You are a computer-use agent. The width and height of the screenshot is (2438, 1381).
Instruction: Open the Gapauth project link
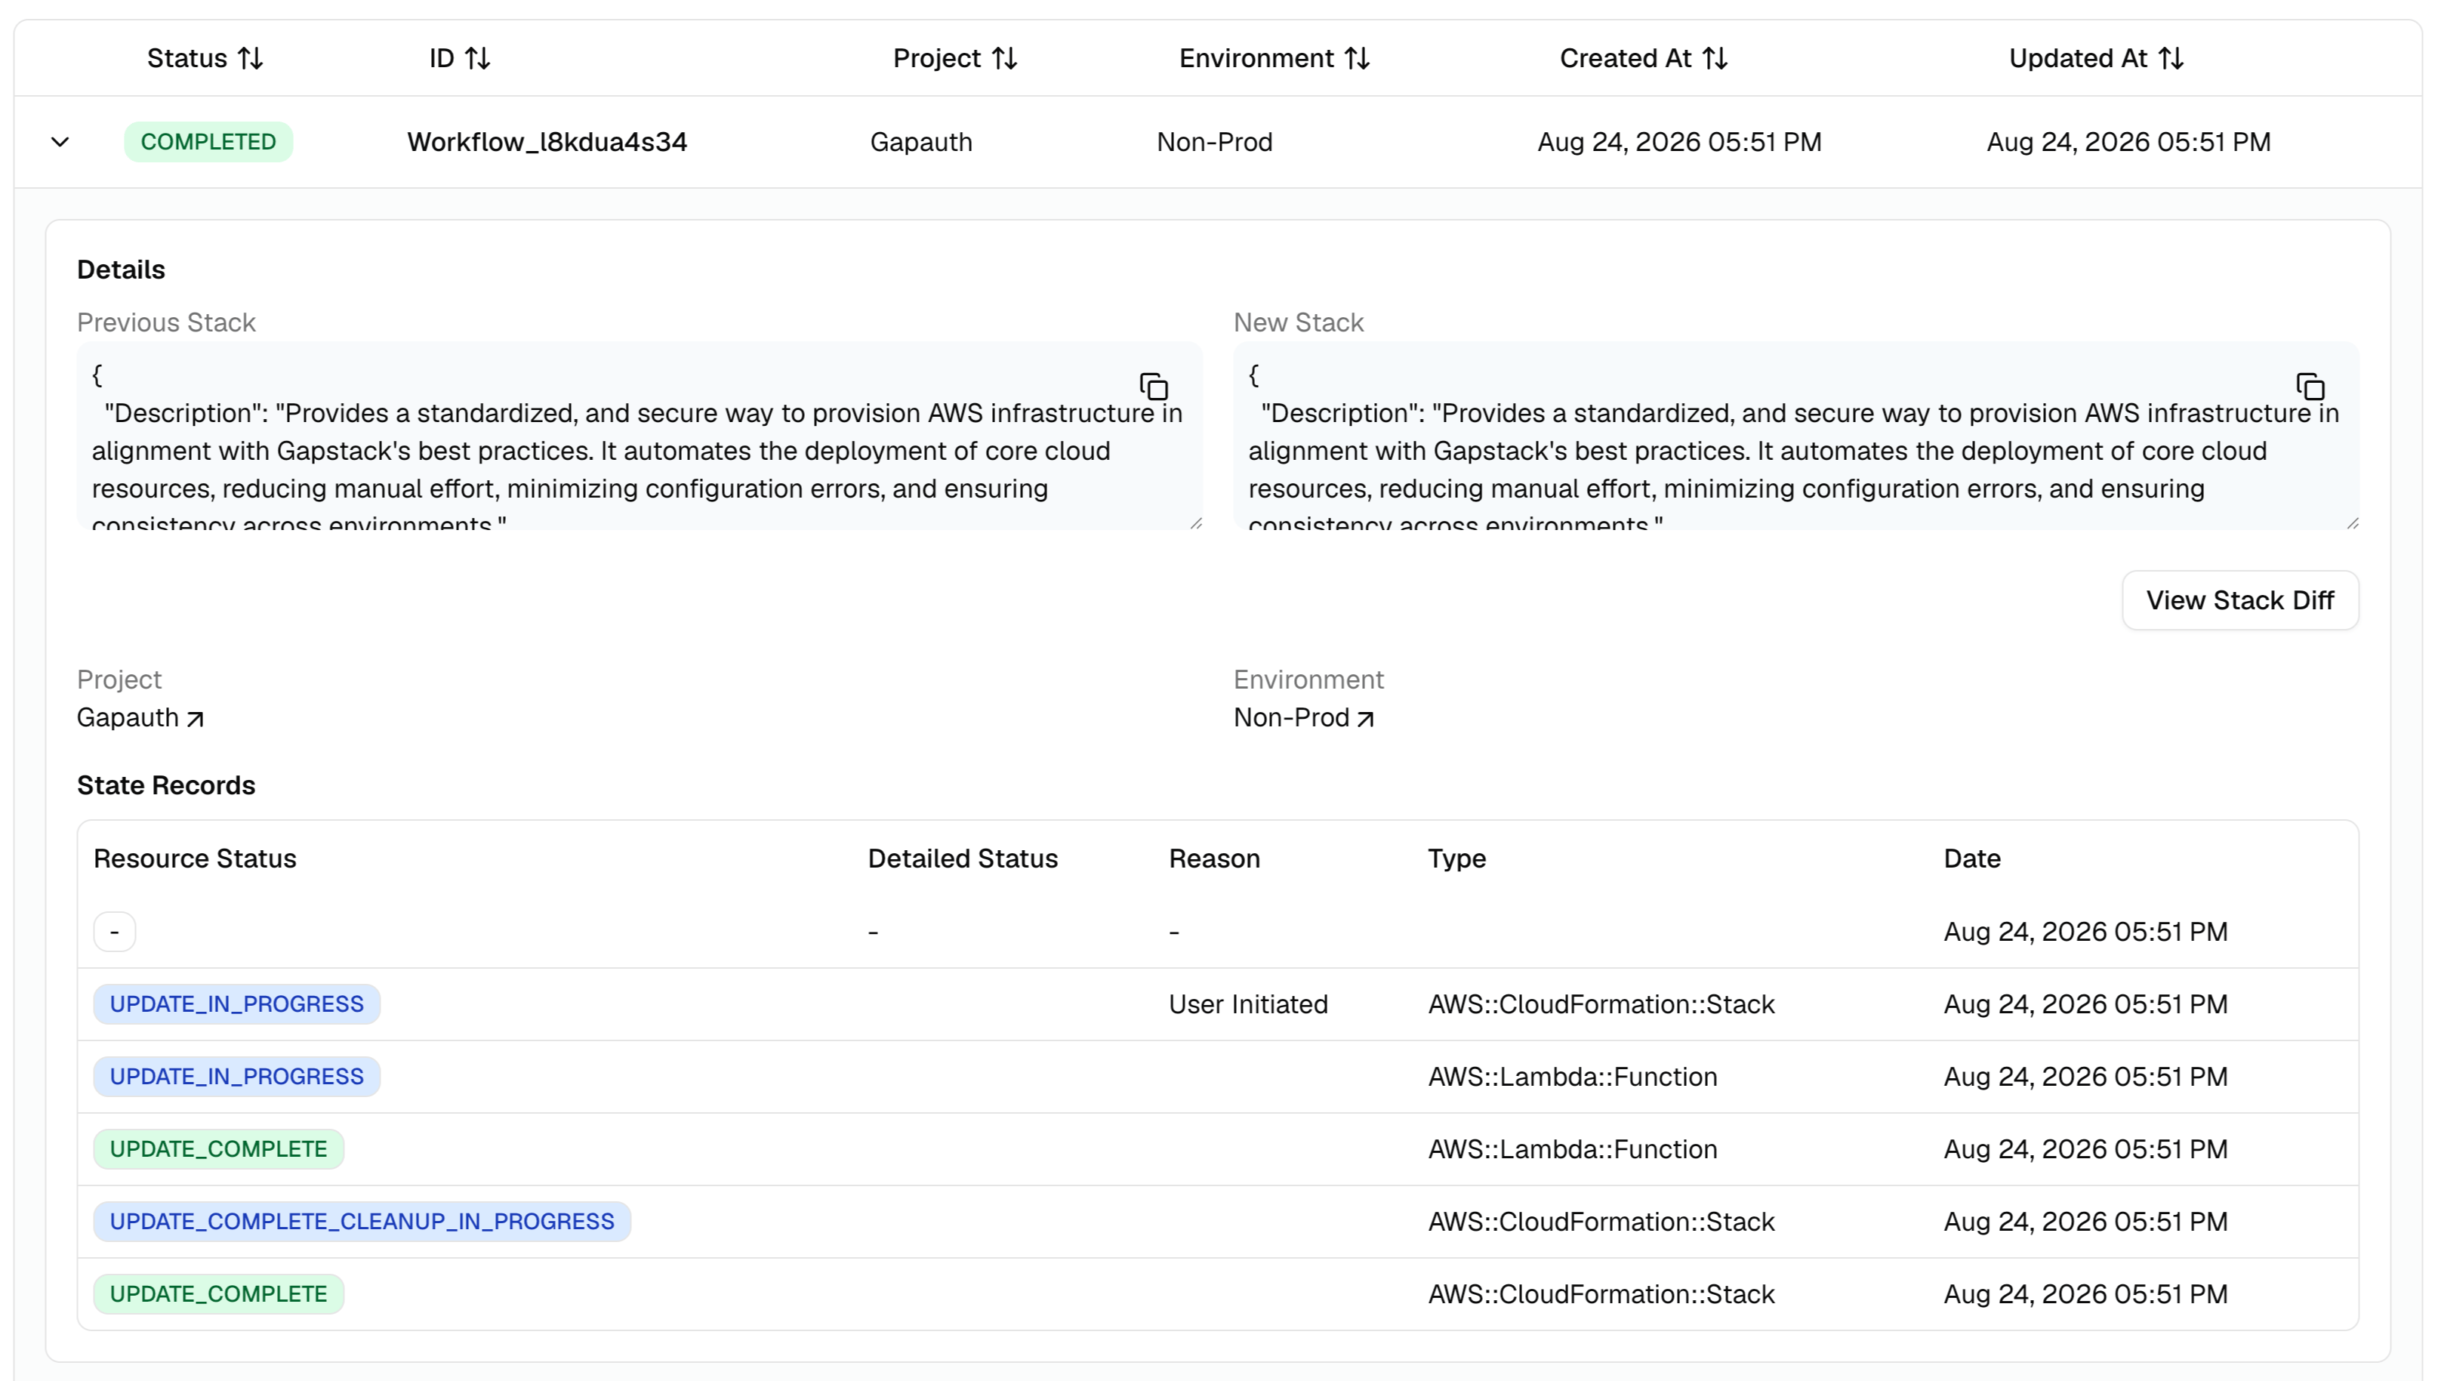pyautogui.click(x=140, y=718)
